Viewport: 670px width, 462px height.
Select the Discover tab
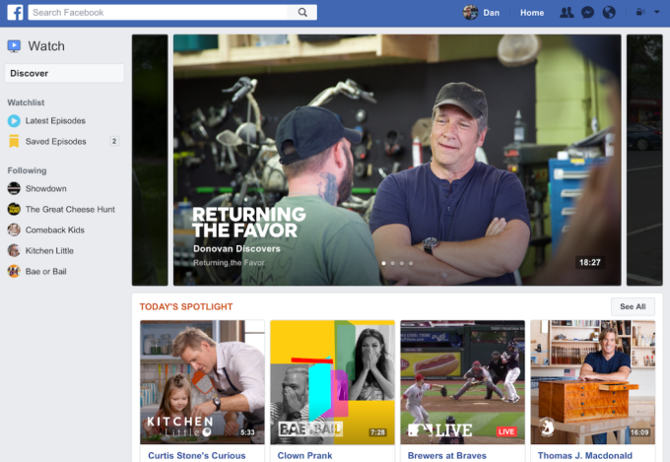[x=64, y=73]
